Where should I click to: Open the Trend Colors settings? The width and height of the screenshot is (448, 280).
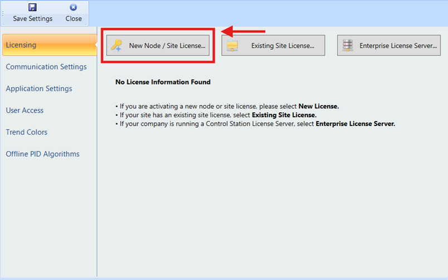pyautogui.click(x=26, y=132)
